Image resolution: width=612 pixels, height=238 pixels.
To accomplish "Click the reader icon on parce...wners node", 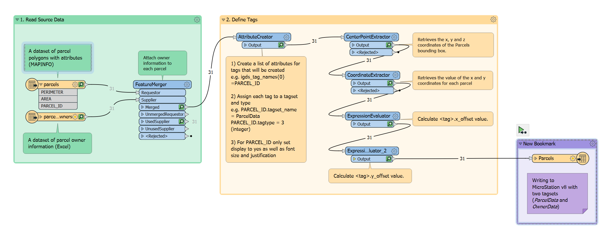I will [31, 117].
